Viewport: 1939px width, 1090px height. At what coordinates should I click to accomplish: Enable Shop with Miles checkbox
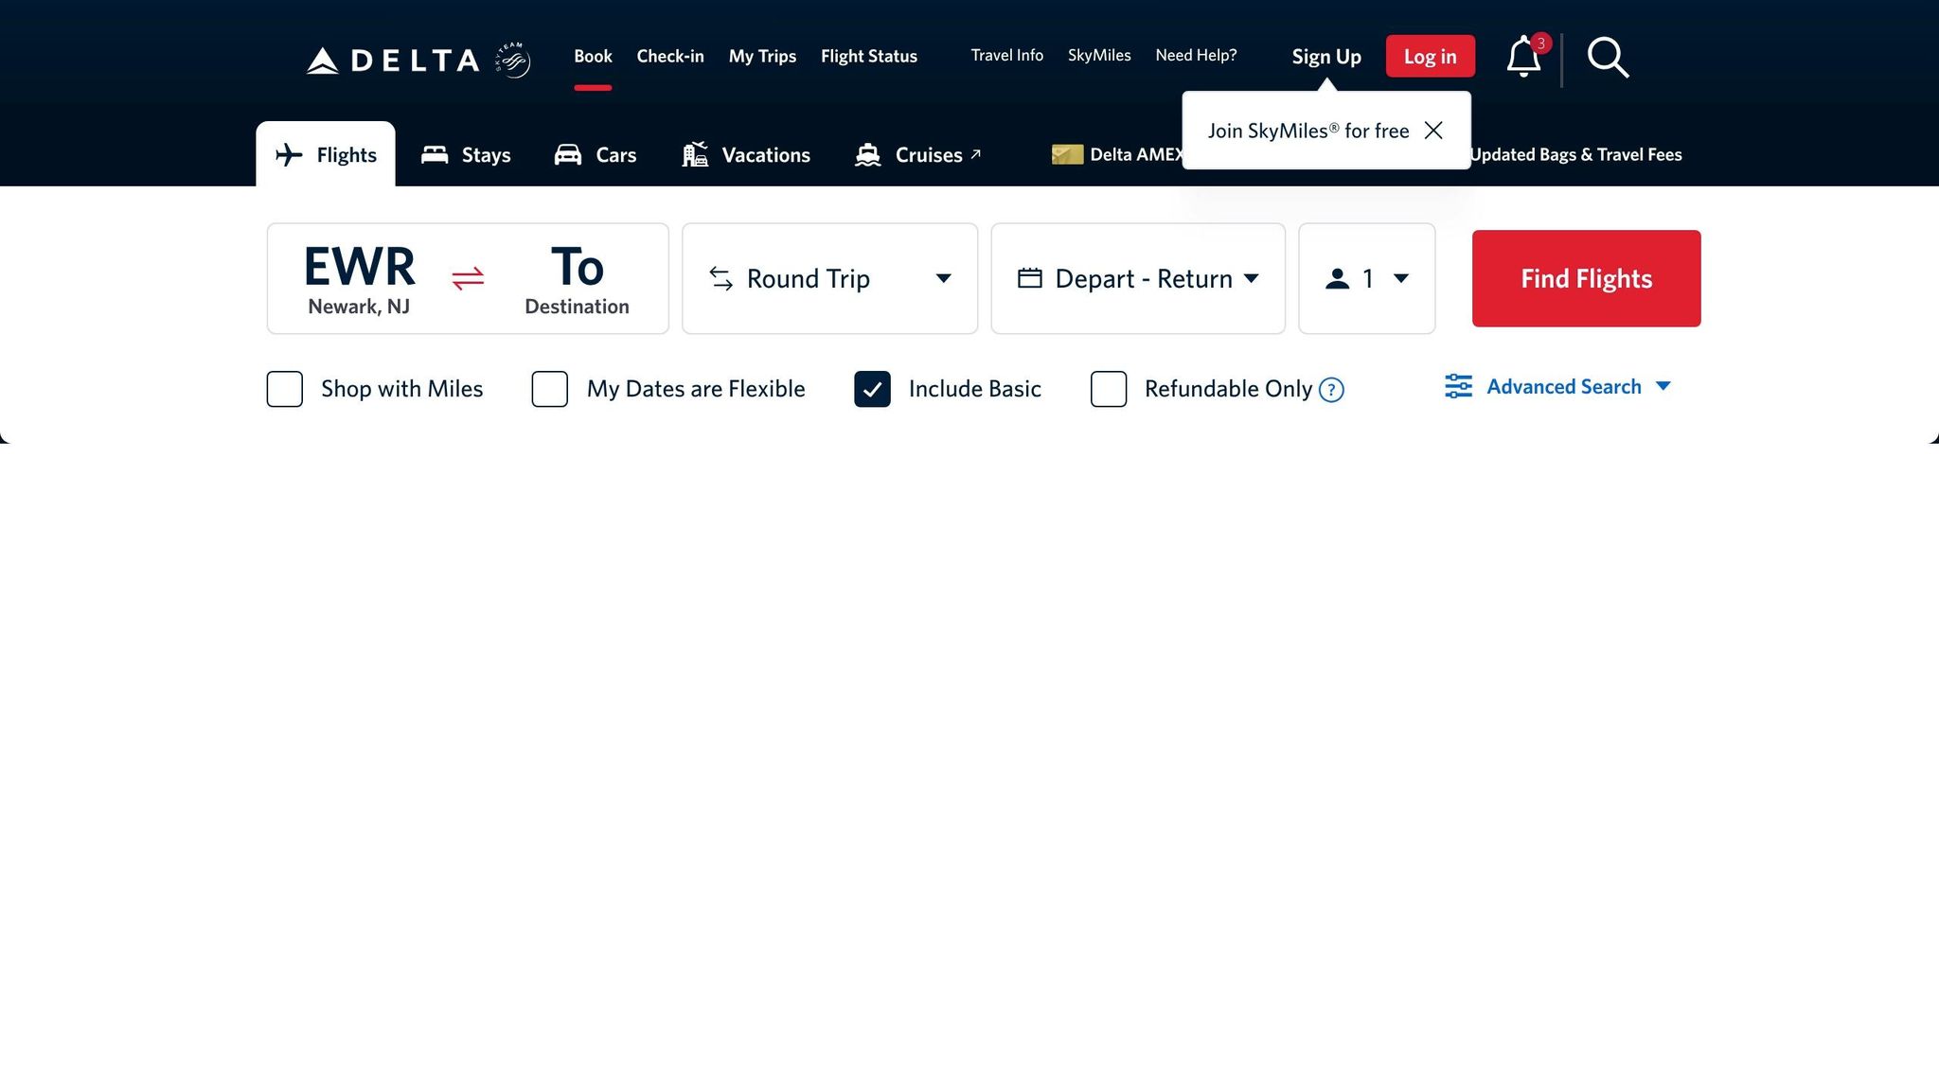pos(284,389)
